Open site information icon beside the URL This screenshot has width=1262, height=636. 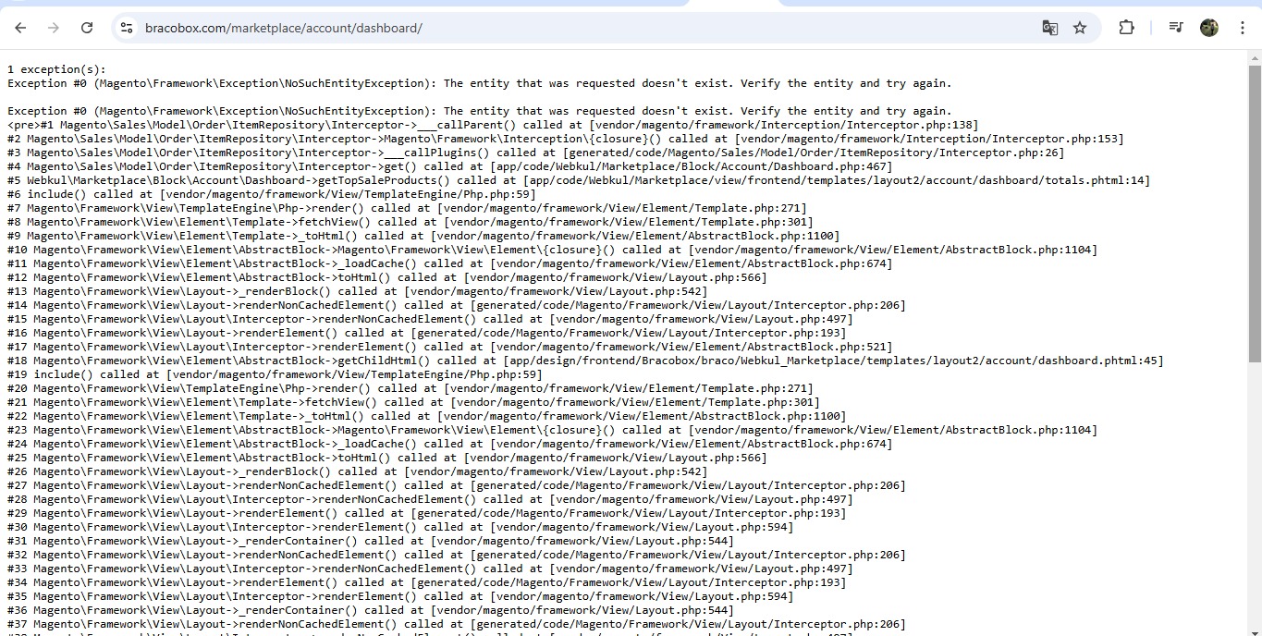[x=128, y=28]
